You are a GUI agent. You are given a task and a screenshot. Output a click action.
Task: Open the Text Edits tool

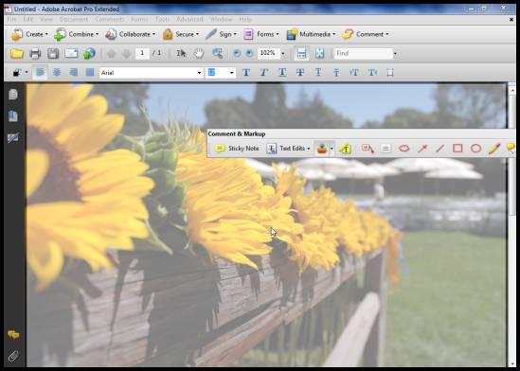pos(289,149)
